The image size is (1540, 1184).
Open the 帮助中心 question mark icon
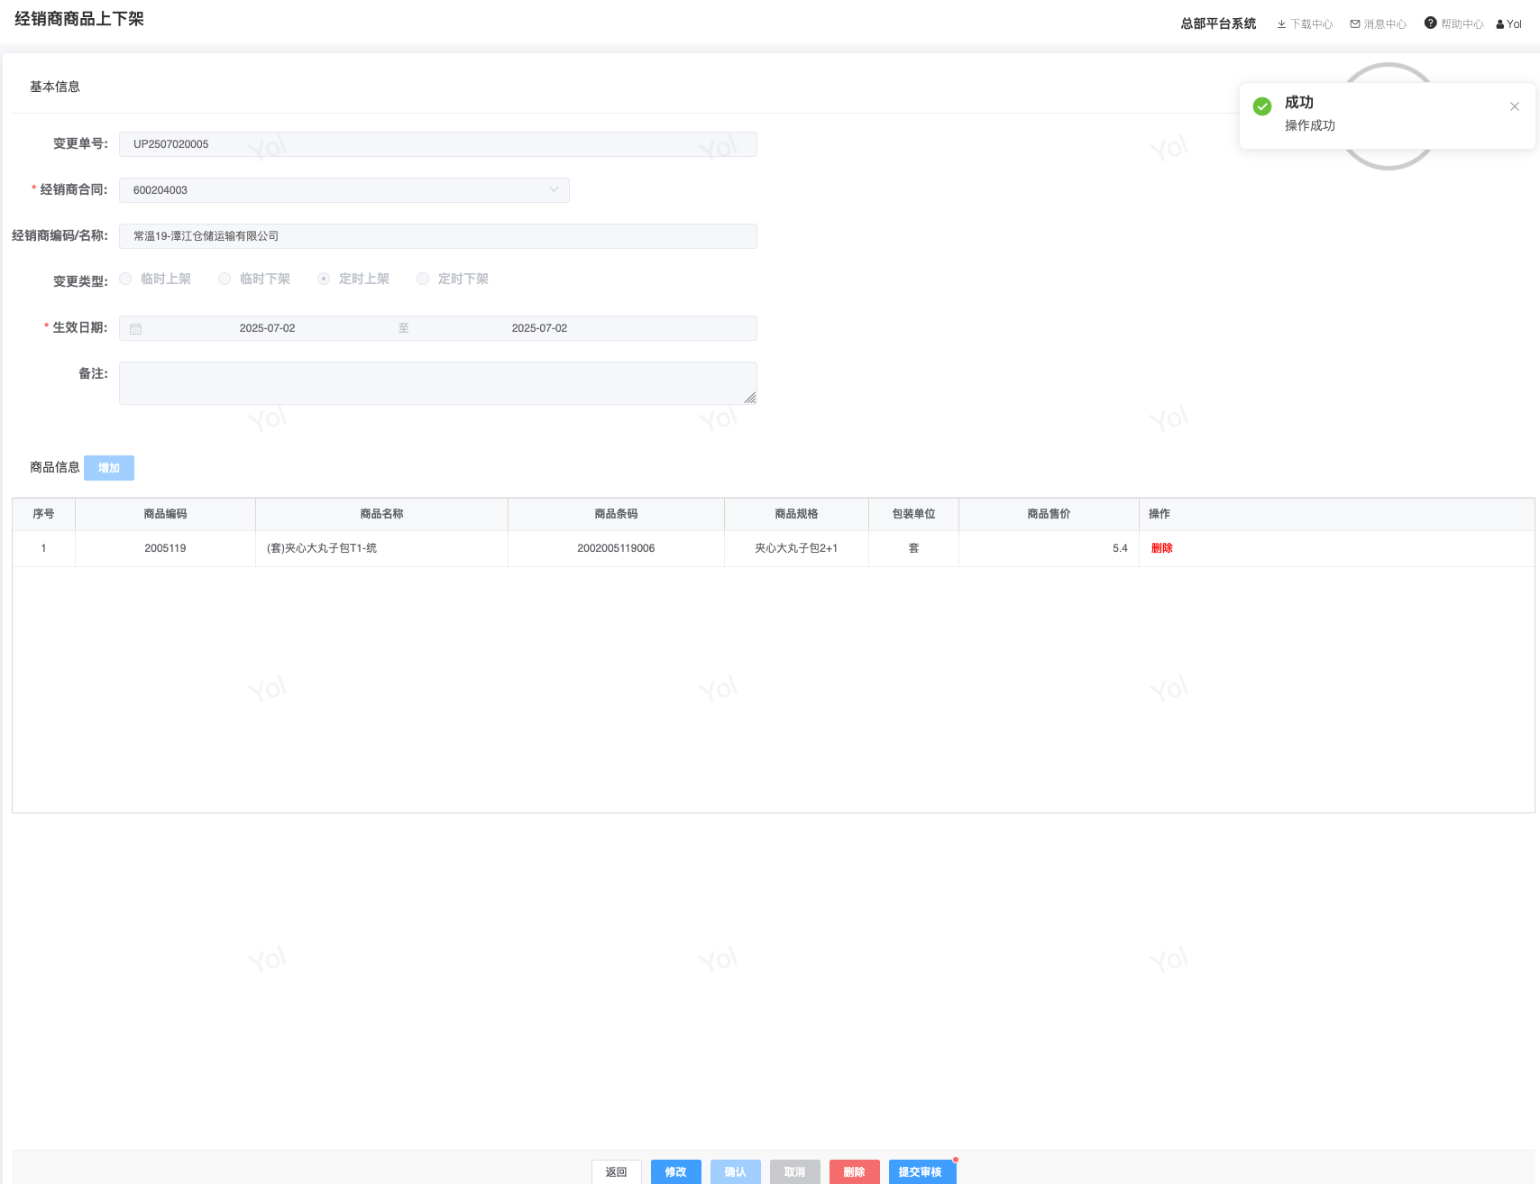[x=1430, y=23]
